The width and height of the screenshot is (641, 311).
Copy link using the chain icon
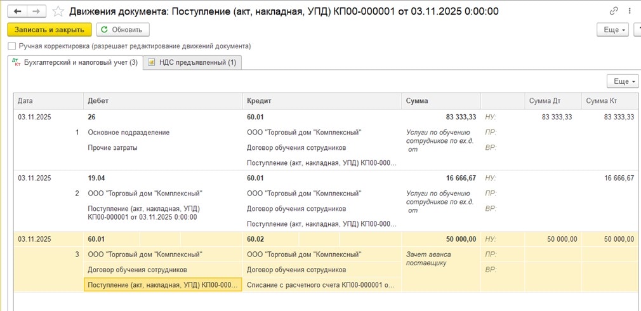(x=613, y=11)
